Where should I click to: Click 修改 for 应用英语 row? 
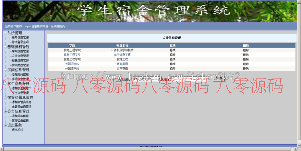tap(173, 68)
